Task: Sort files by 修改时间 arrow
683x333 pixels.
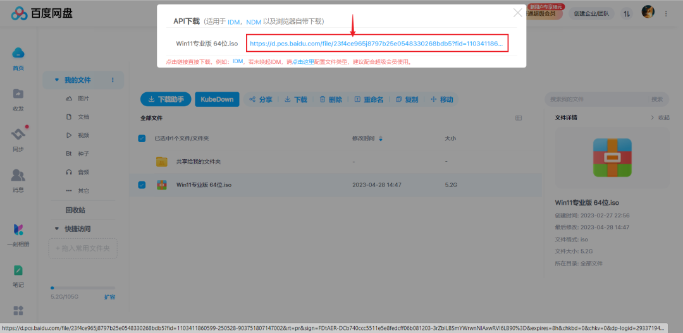Action: [x=381, y=138]
